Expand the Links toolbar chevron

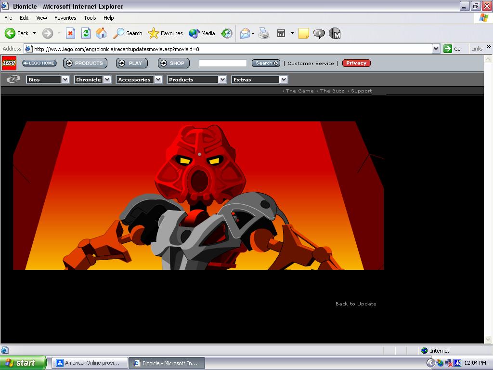click(489, 47)
